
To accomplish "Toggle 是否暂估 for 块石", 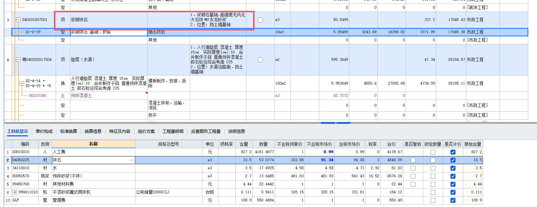I will point(413,160).
